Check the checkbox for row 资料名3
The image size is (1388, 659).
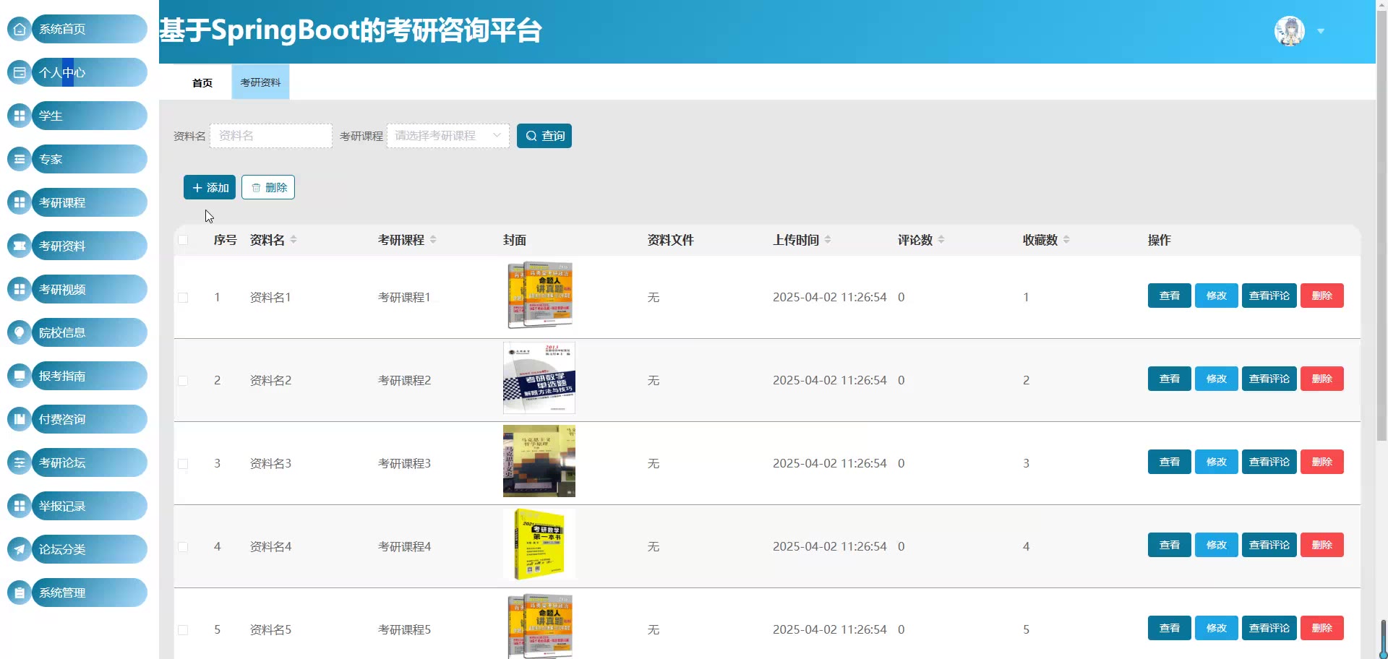183,464
